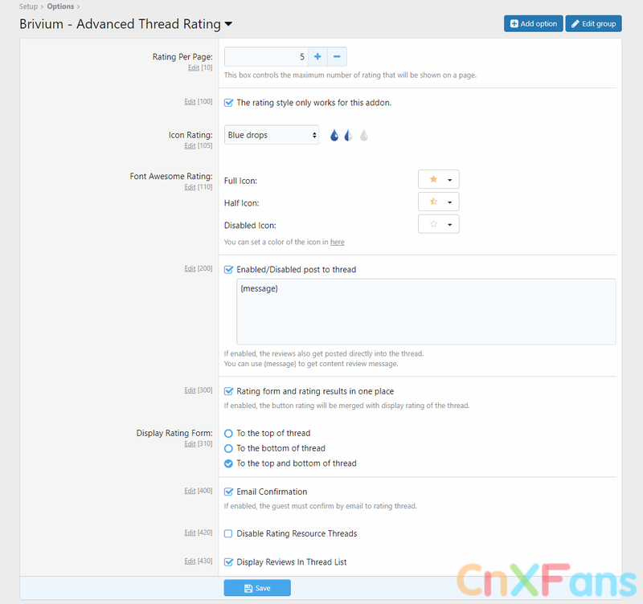Viewport: 643px width, 604px height.
Task: Click the pencil icon on Edit group
Action: [575, 24]
